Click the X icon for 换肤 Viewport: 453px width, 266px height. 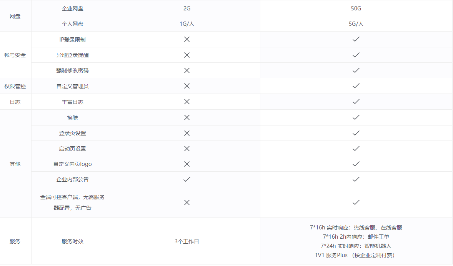[x=187, y=117]
